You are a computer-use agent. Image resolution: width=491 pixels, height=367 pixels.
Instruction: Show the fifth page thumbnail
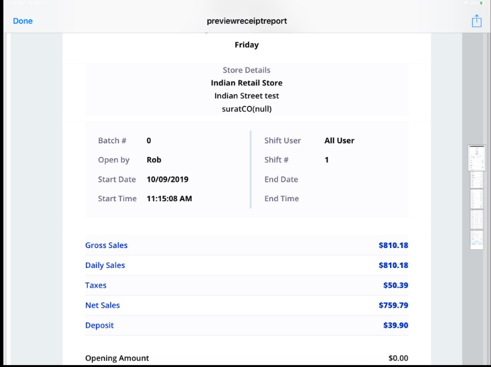point(477,239)
